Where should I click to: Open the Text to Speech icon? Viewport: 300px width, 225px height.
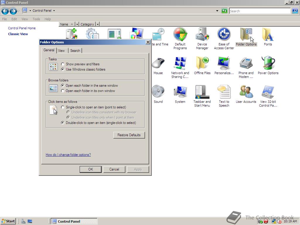pos(224,96)
